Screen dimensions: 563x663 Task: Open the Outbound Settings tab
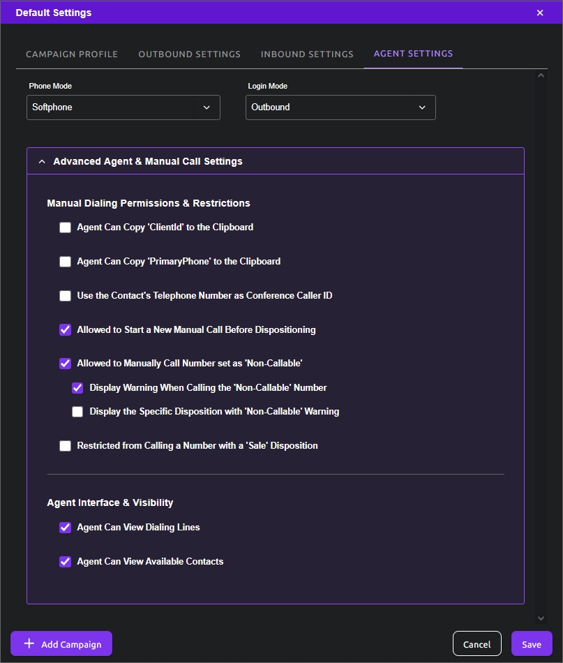(x=189, y=54)
